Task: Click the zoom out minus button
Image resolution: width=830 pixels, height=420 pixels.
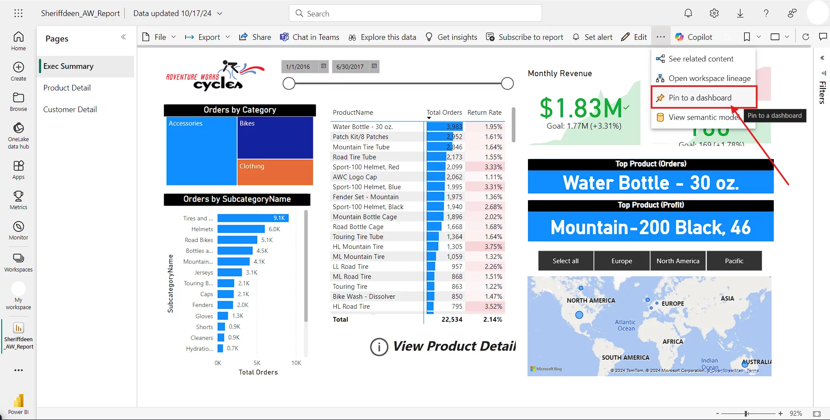Action: point(717,414)
